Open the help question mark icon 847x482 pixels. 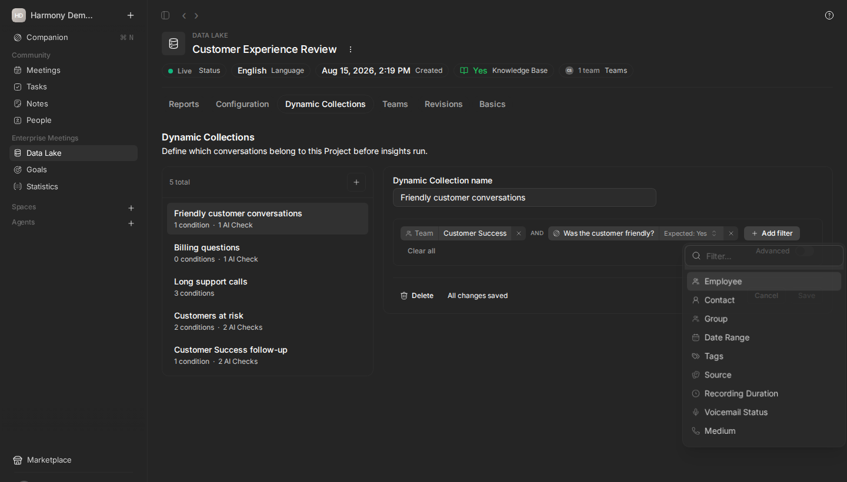829,15
